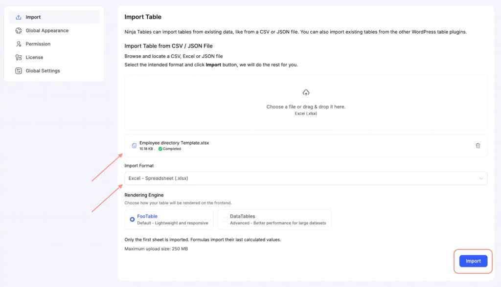Screen dimensions: 501x287
Task: Select the FooTable rendering engine
Action: pos(169,220)
